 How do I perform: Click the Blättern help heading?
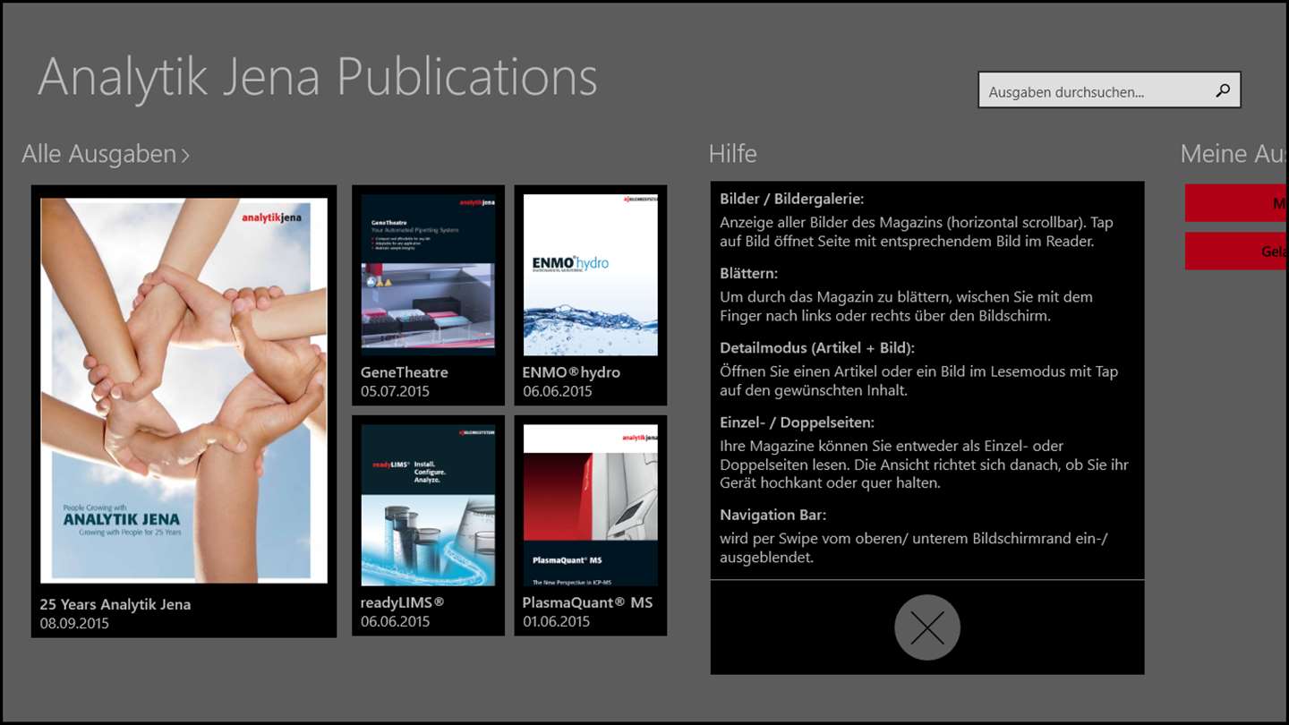pos(749,273)
